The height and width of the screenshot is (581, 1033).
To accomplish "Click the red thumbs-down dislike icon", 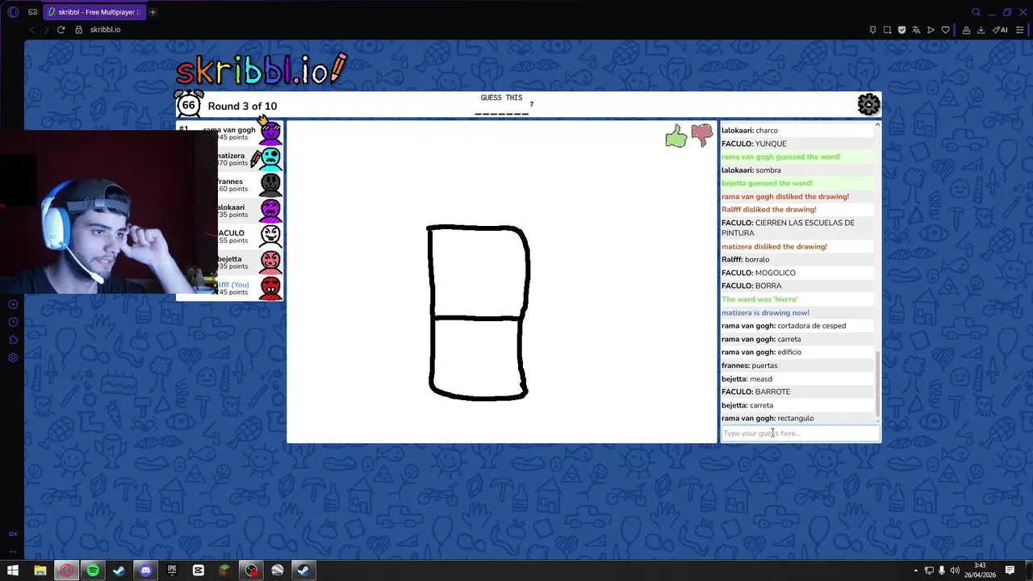I will [702, 135].
